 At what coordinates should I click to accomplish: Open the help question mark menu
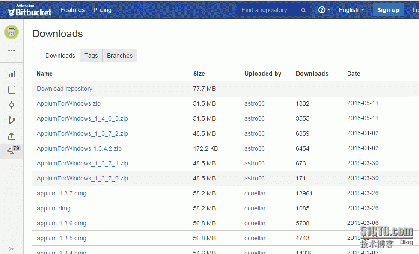click(x=324, y=10)
